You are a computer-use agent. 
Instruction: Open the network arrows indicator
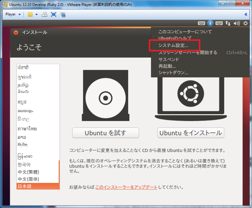[x=228, y=23]
